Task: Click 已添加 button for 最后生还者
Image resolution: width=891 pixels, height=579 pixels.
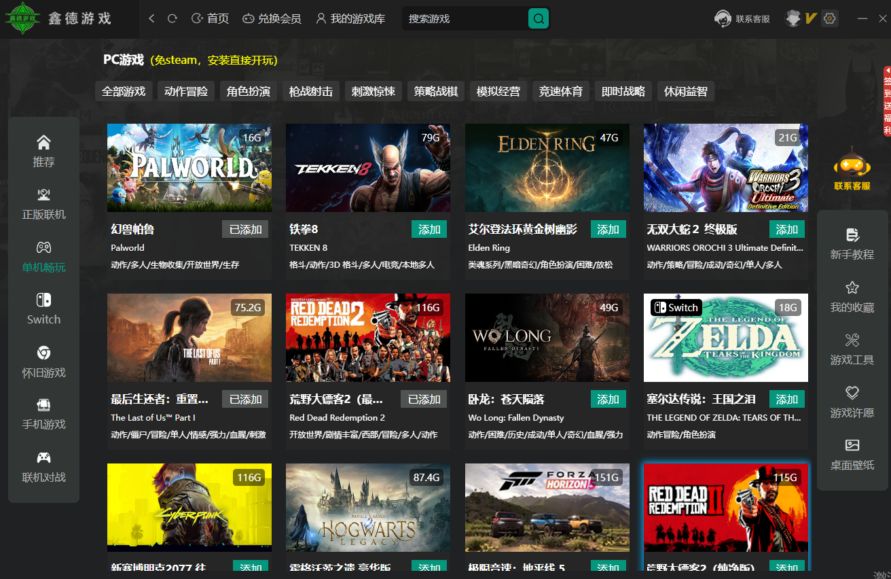Action: 245,400
